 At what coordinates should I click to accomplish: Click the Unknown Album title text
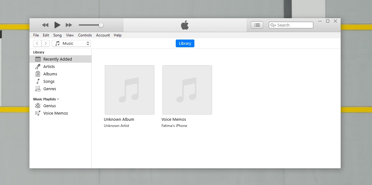pos(119,120)
